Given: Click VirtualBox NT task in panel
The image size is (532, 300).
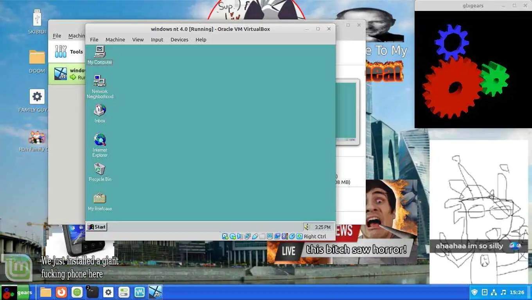Looking at the screenshot, I should click(155, 292).
